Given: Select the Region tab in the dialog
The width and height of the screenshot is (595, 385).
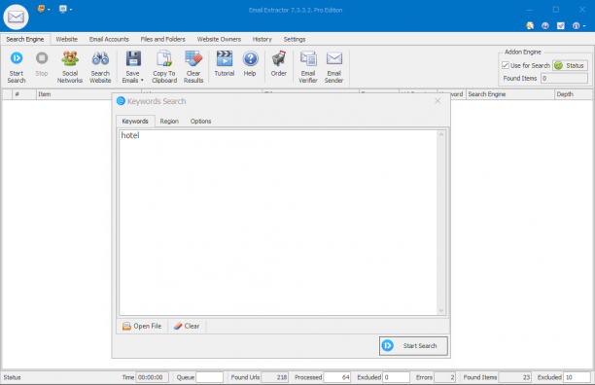Looking at the screenshot, I should click(169, 121).
